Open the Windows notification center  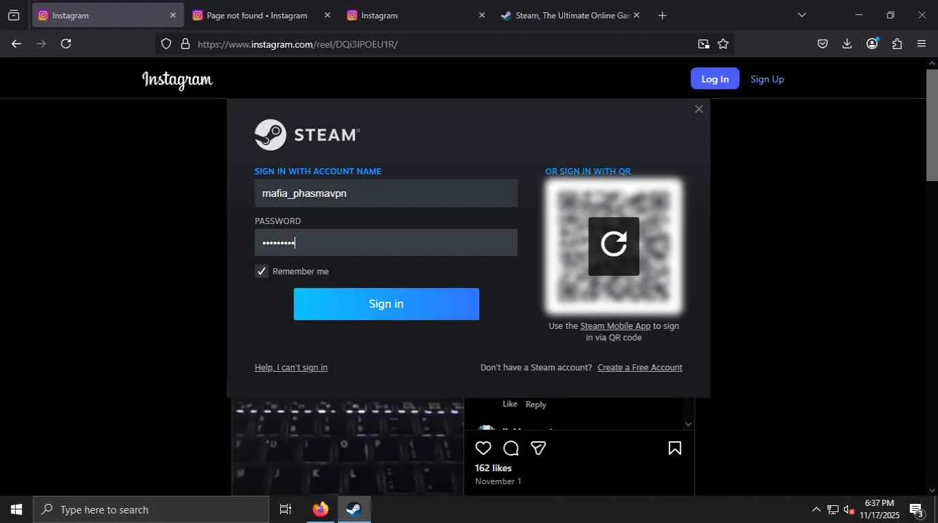click(x=916, y=509)
